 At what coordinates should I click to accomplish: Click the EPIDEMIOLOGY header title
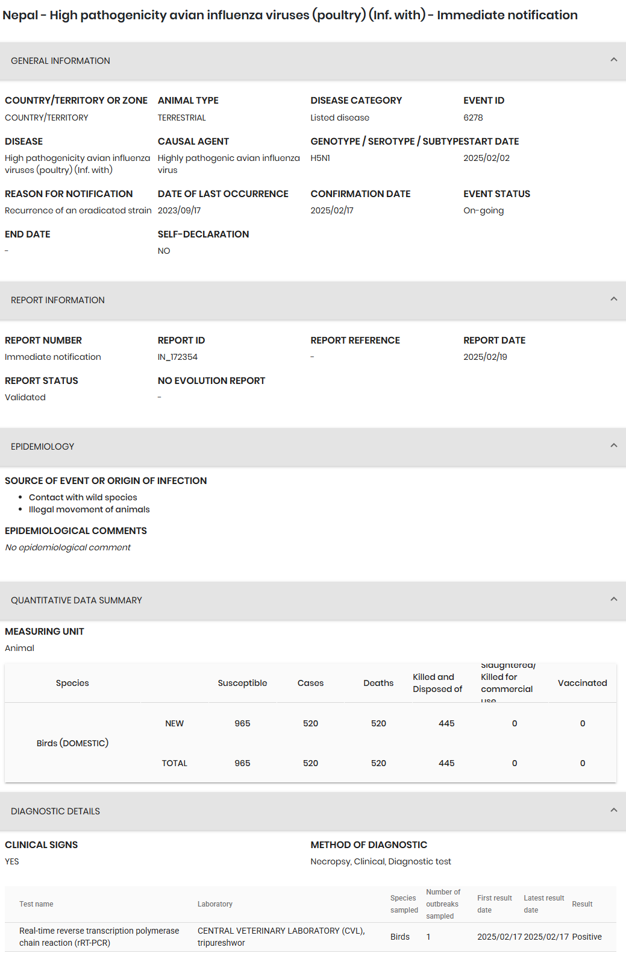click(43, 447)
